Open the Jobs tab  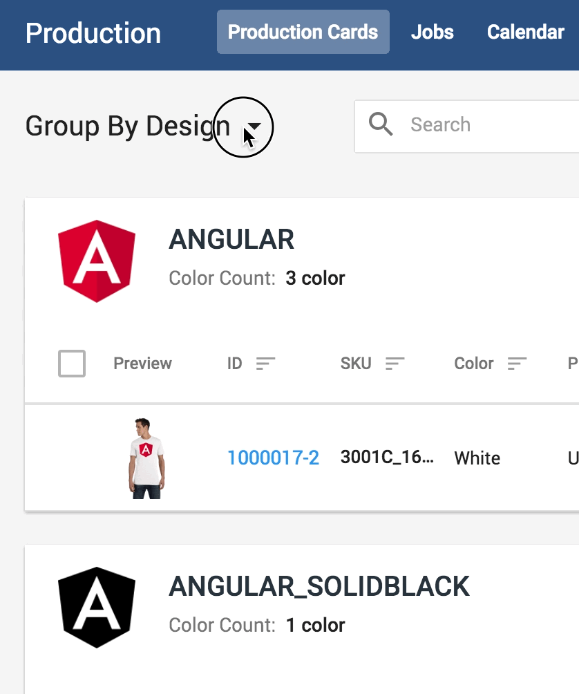point(432,32)
